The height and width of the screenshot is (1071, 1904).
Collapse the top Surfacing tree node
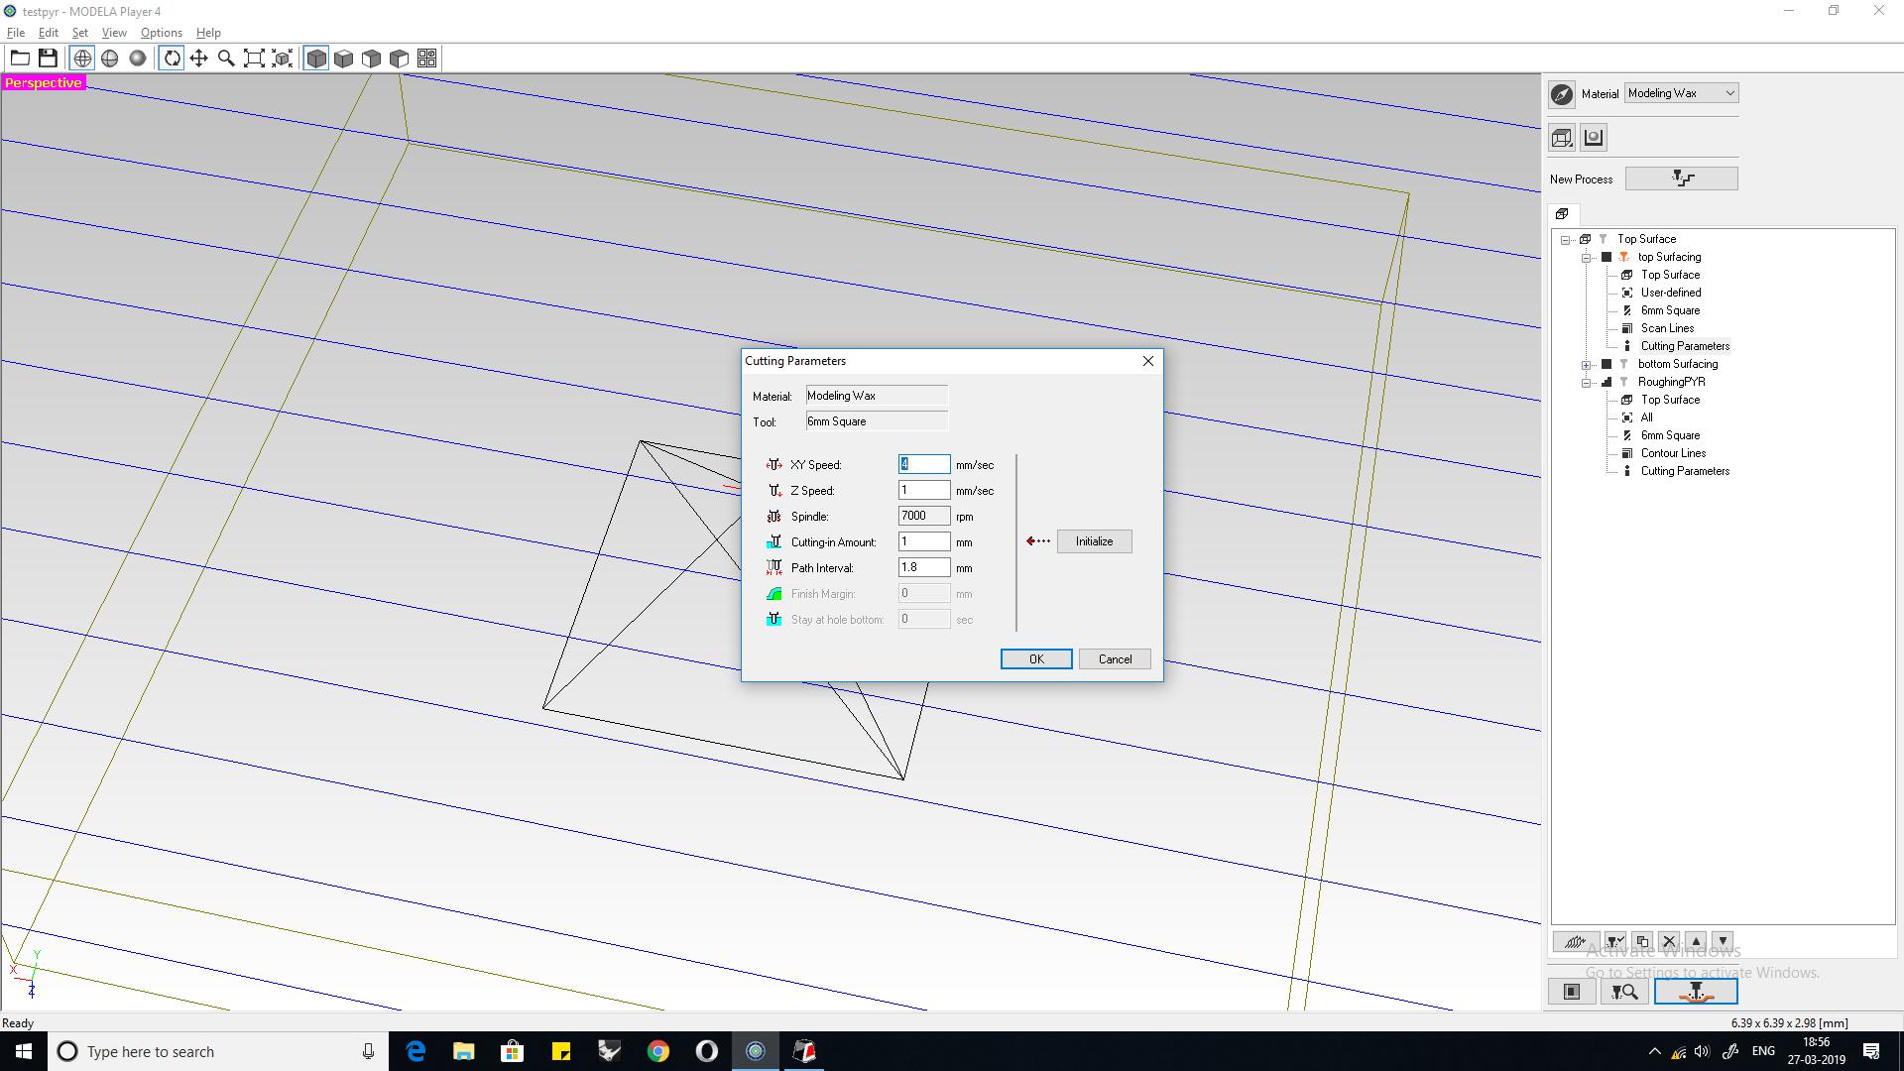(1586, 258)
